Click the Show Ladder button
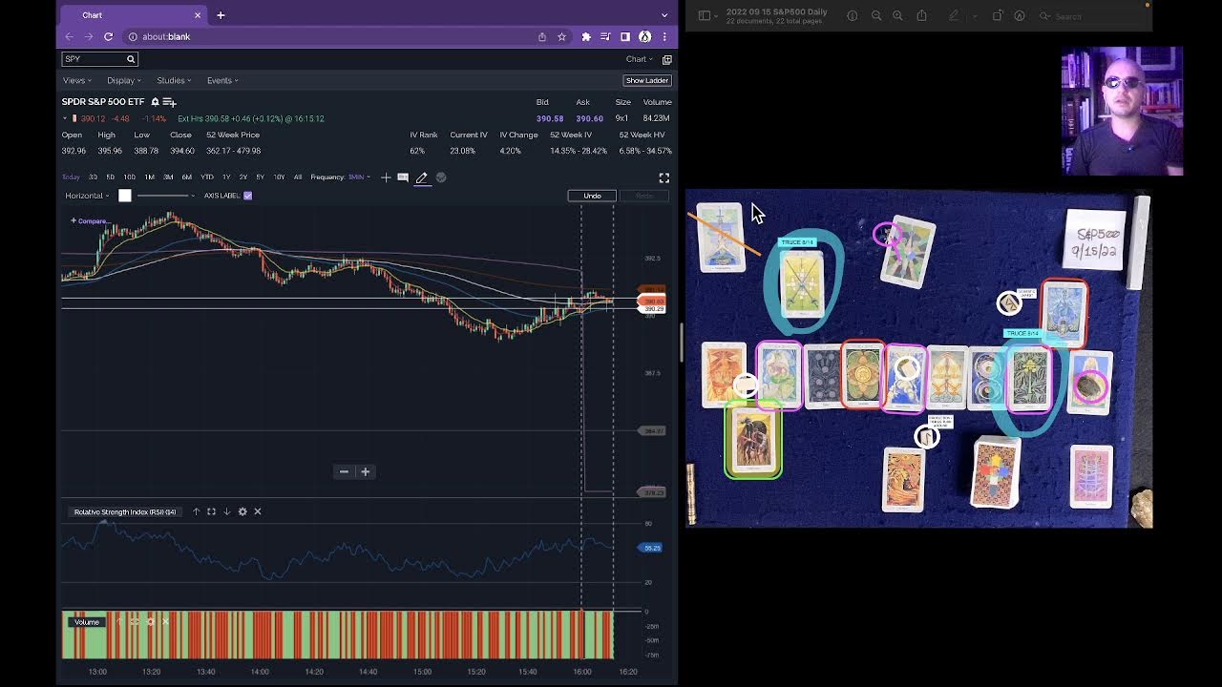The image size is (1222, 687). [646, 80]
